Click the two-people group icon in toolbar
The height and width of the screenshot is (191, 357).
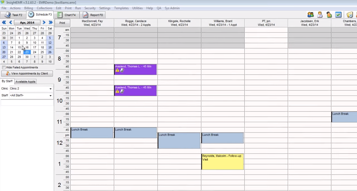(310, 15)
